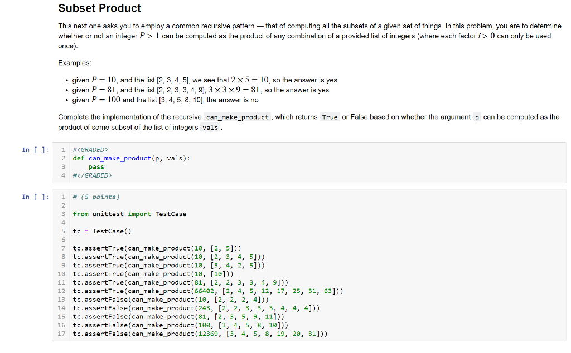Click the vals inline code span

(210, 127)
